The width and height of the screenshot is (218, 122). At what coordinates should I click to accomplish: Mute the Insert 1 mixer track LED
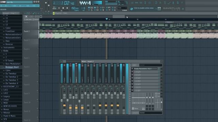(x=70, y=88)
